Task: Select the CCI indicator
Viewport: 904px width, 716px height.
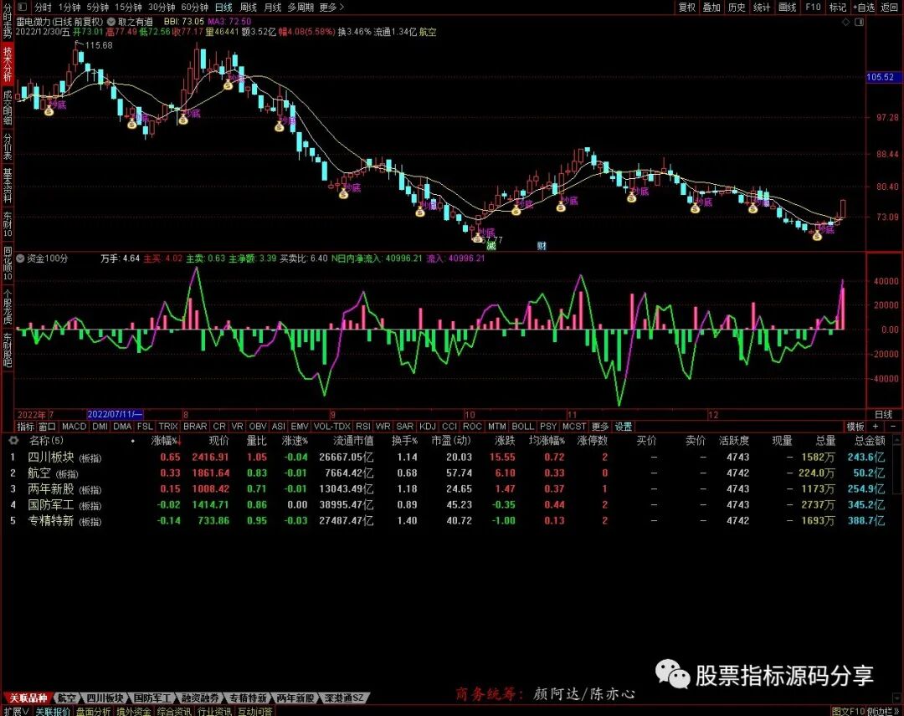Action: point(449,427)
